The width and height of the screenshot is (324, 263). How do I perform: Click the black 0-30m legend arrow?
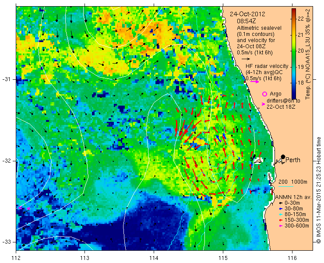point(280,203)
